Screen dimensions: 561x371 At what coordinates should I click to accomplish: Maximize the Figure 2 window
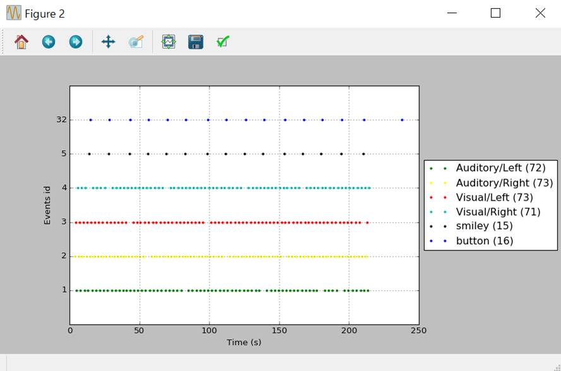495,13
